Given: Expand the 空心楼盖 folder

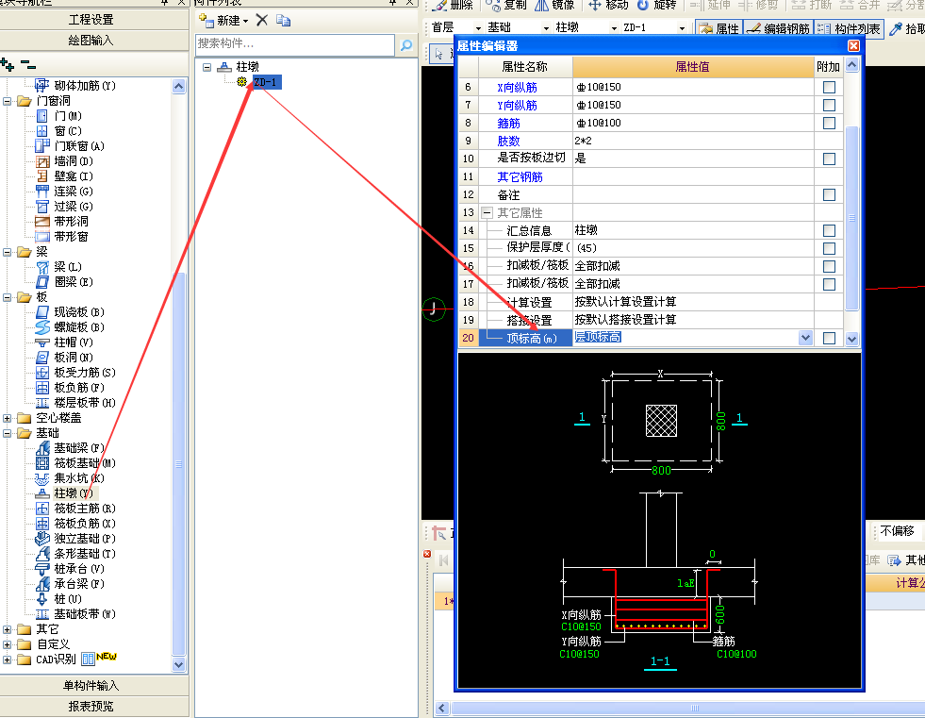Looking at the screenshot, I should point(8,418).
